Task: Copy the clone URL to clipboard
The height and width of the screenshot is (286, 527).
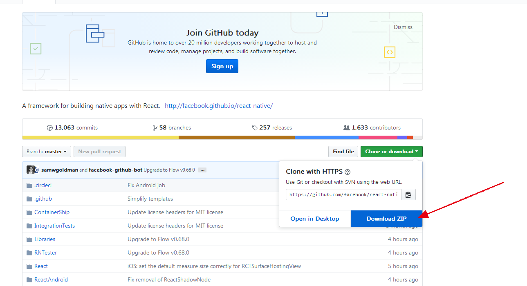Action: pos(408,194)
